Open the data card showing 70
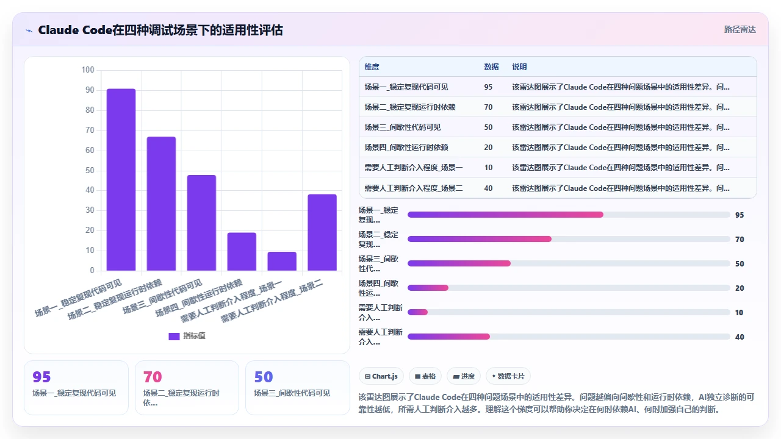This screenshot has width=781, height=439. (x=187, y=388)
